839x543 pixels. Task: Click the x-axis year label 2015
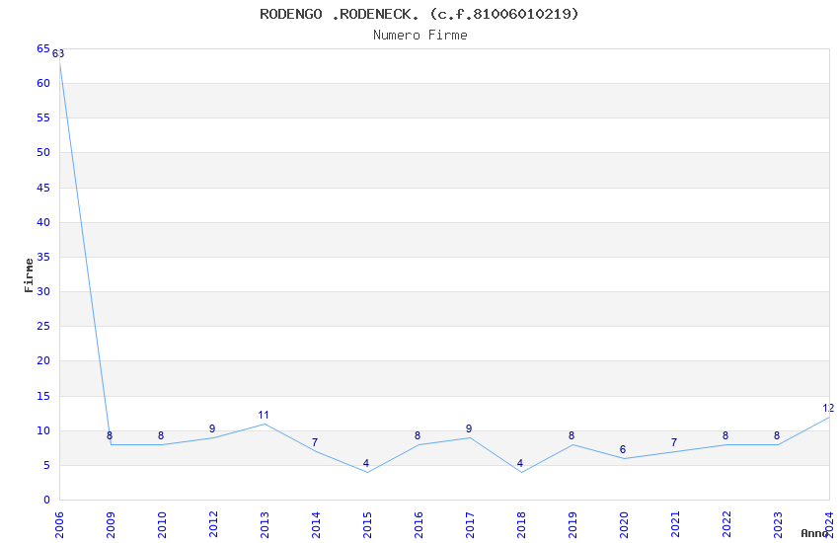pos(367,524)
